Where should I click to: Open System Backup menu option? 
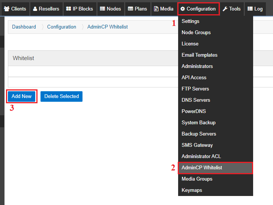198,122
